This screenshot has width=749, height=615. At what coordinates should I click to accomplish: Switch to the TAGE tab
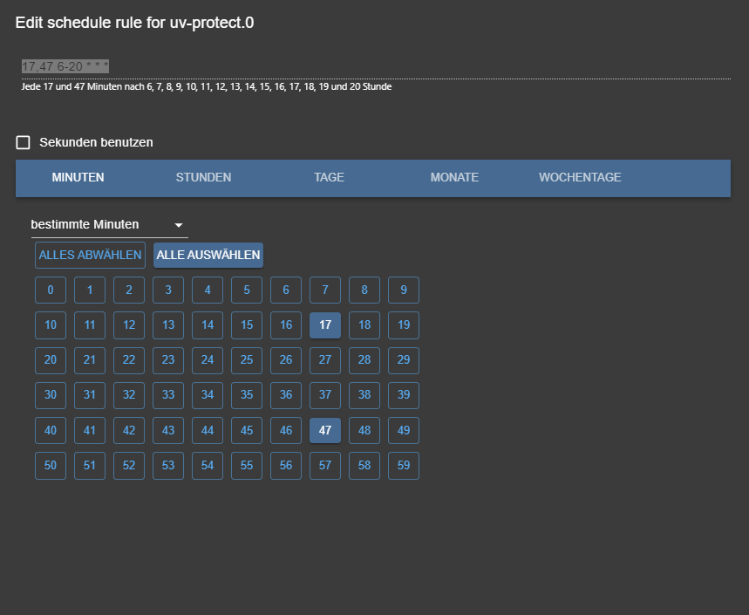[329, 177]
